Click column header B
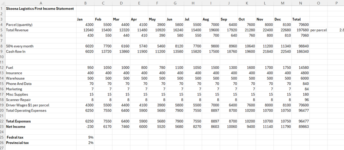 (85, 3)
